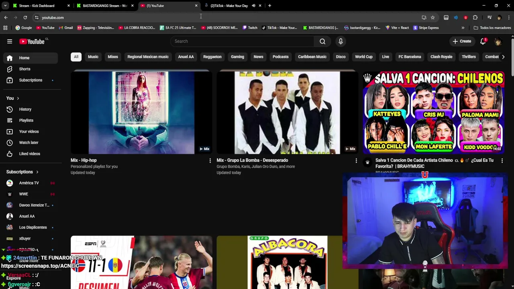Open the apps grid in bookmarks bar
Viewport: 514px width, 289px height.
[5, 28]
